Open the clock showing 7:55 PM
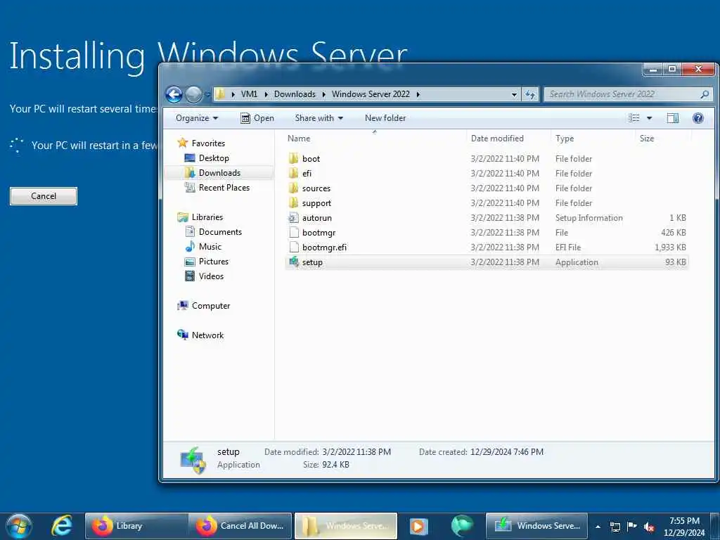The height and width of the screenshot is (540, 720). point(684,527)
